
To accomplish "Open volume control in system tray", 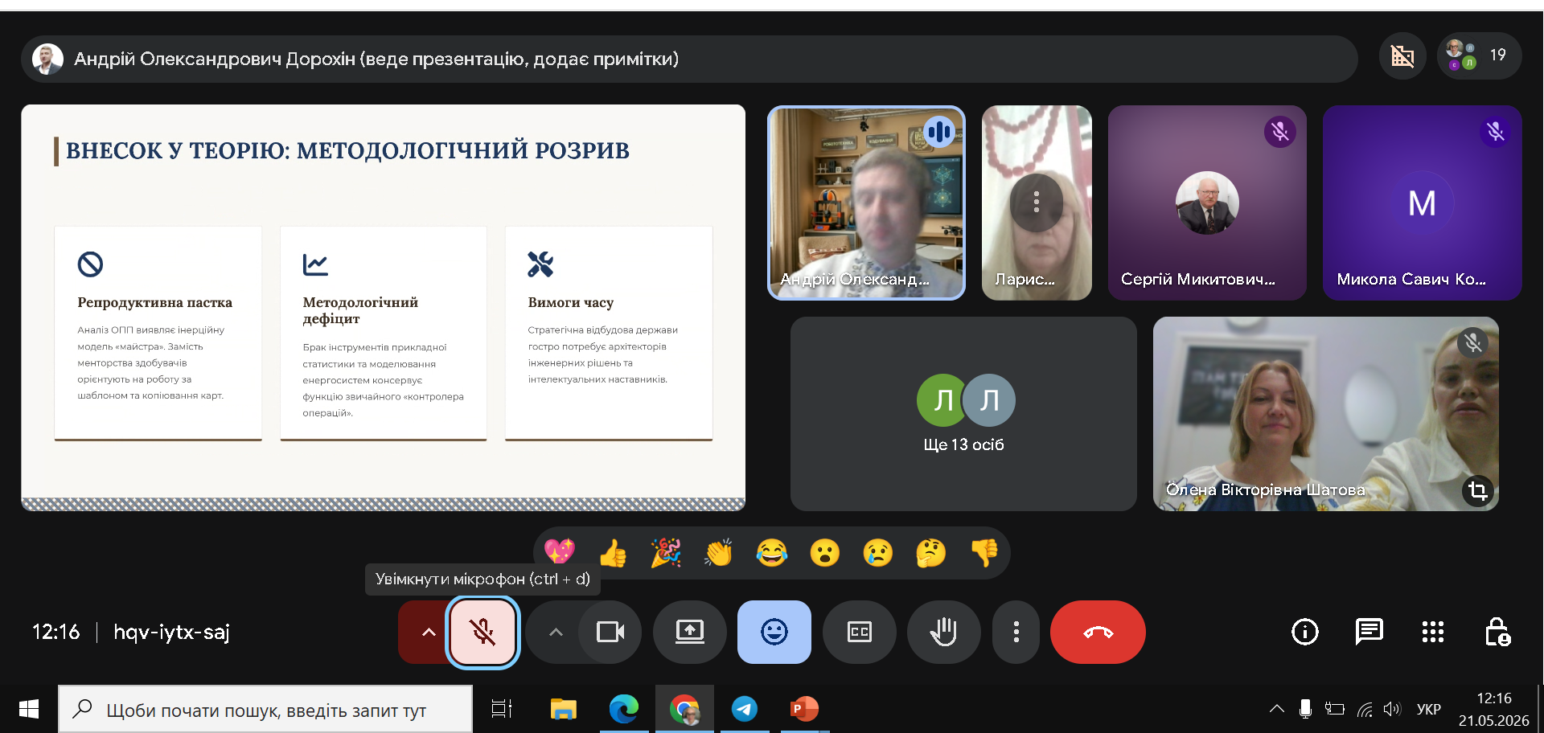I will pos(1392,709).
